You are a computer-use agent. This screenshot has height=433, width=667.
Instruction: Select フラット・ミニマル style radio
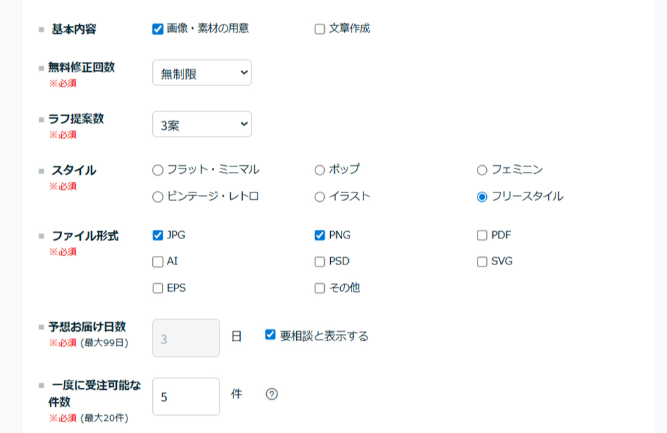[x=158, y=171]
